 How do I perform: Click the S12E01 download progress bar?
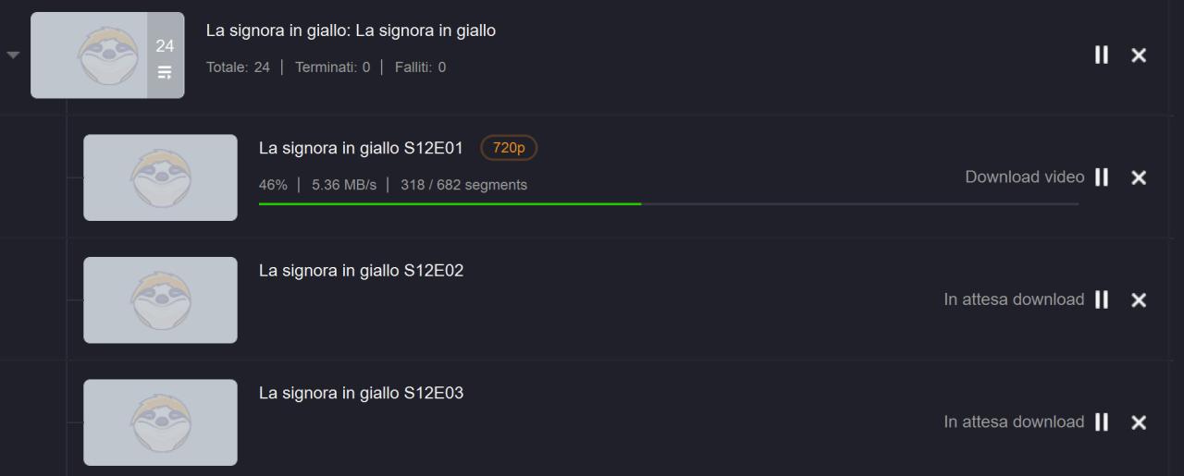tap(668, 203)
